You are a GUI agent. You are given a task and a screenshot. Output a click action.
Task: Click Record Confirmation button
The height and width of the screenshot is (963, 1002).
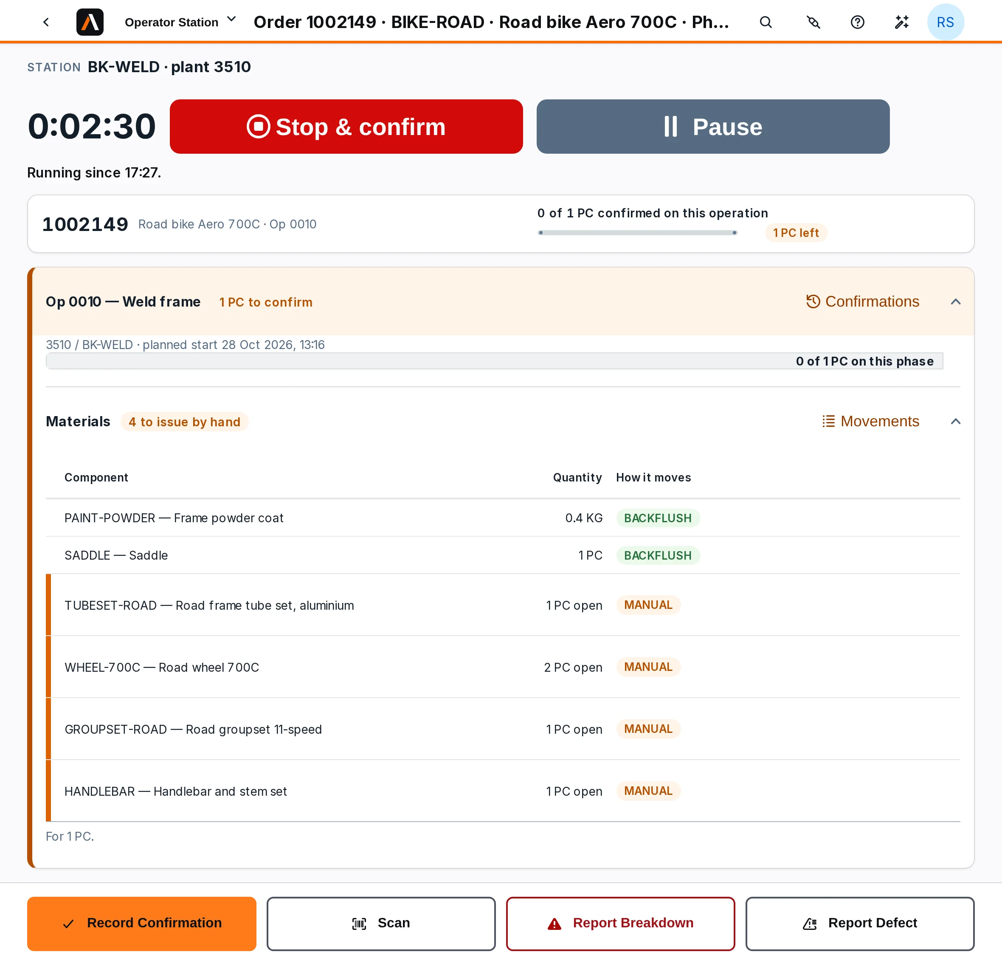(x=142, y=923)
